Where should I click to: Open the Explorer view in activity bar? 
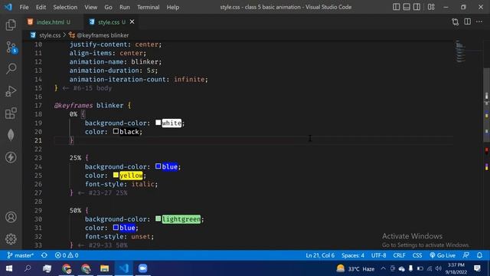[x=11, y=25]
